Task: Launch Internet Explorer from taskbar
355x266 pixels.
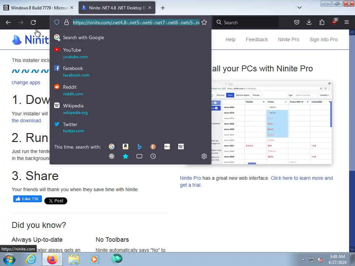Action: [31, 259]
